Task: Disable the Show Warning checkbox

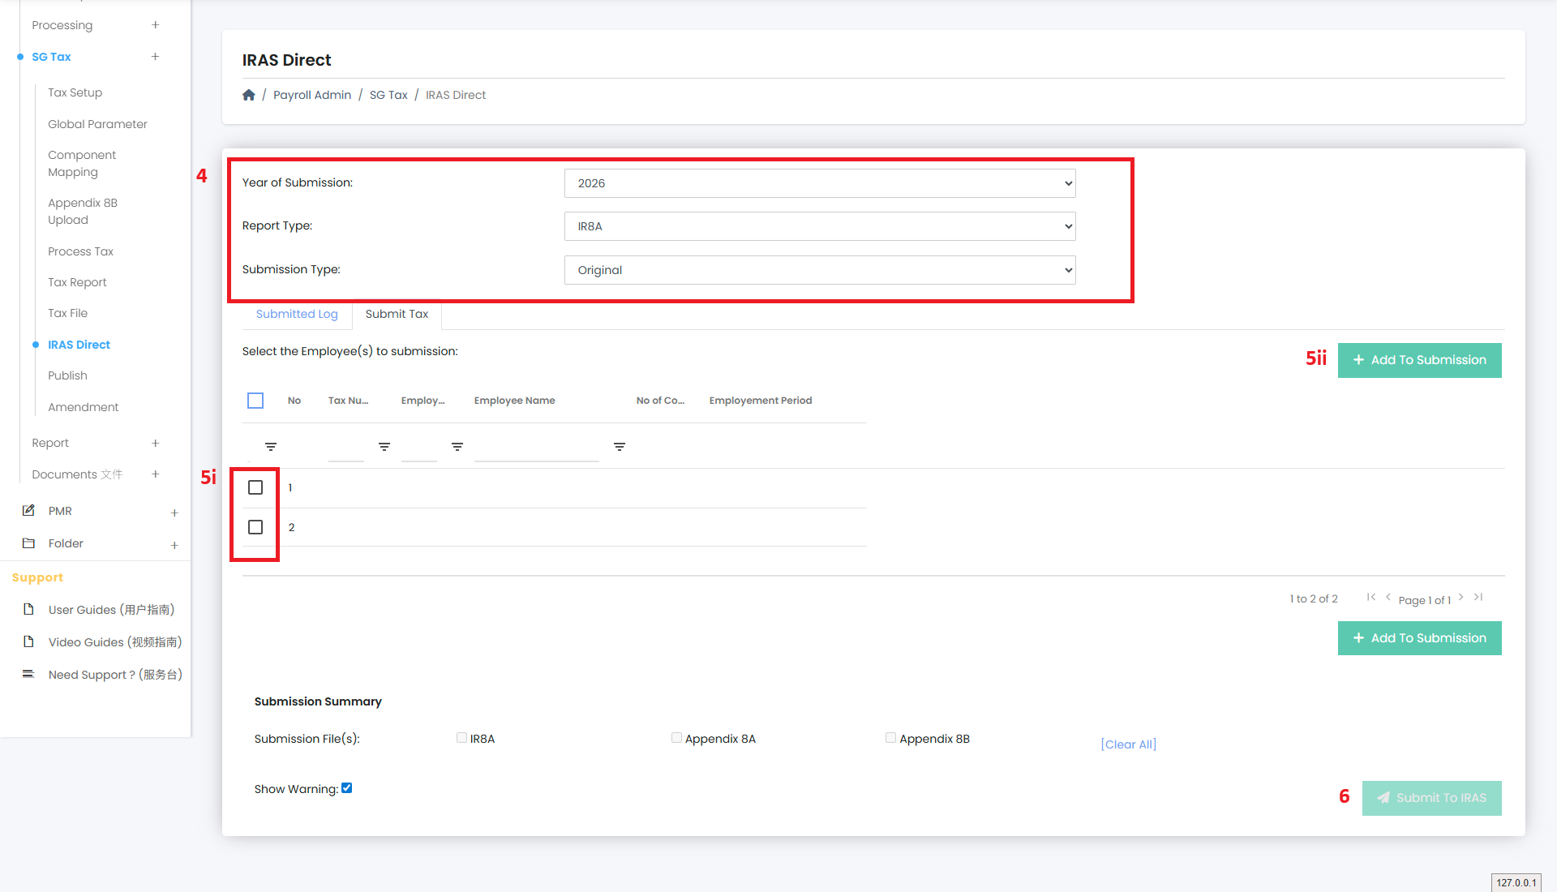Action: tap(347, 788)
